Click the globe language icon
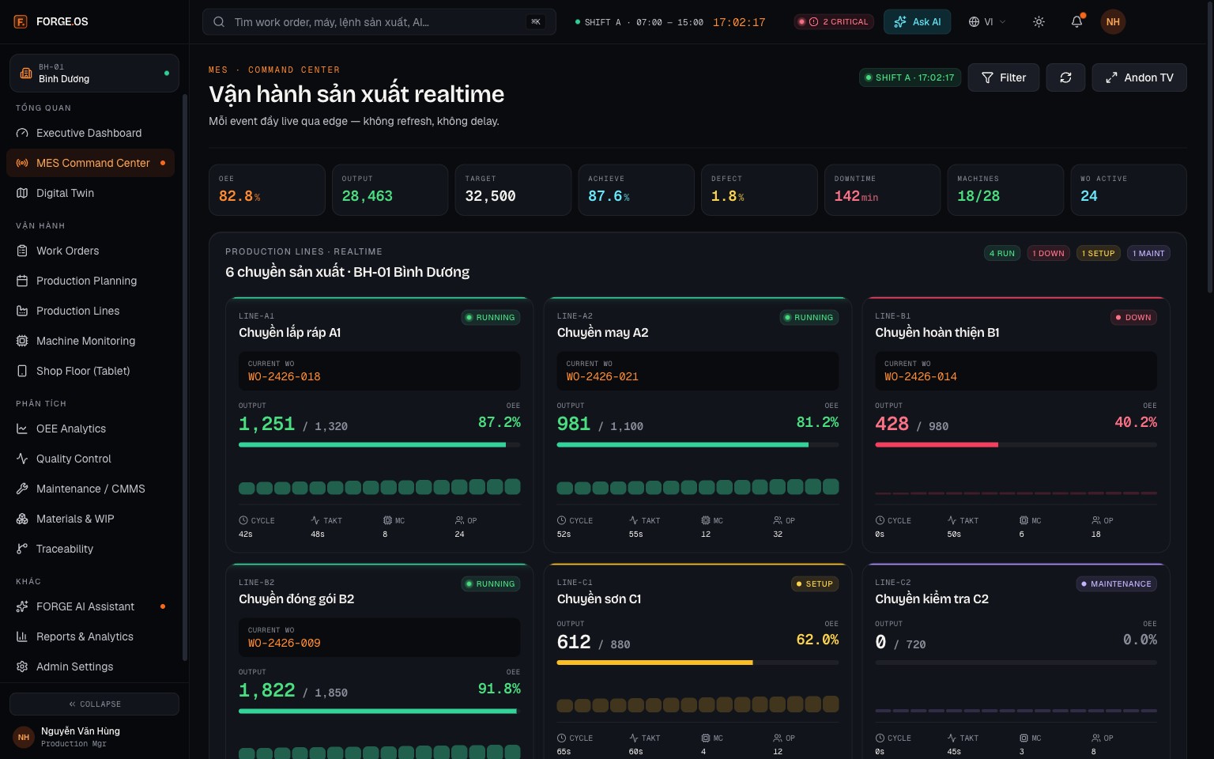 click(974, 22)
